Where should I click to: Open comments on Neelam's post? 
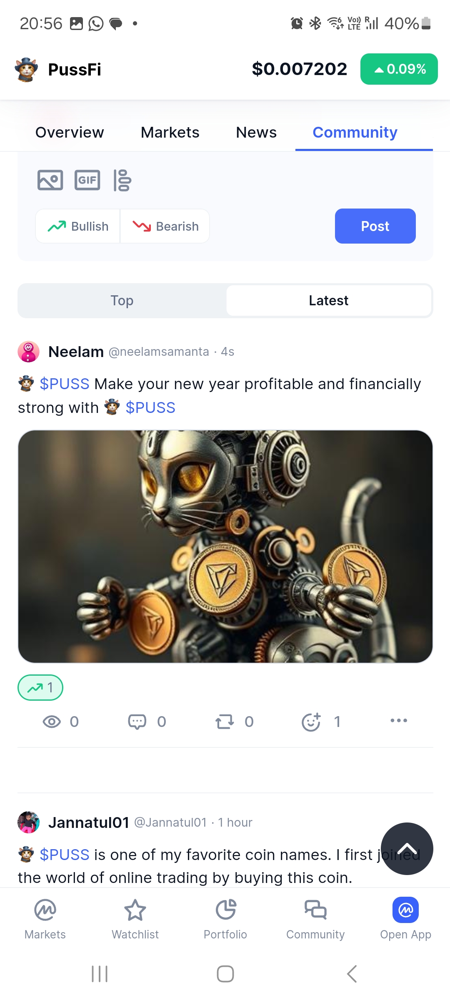(x=137, y=722)
